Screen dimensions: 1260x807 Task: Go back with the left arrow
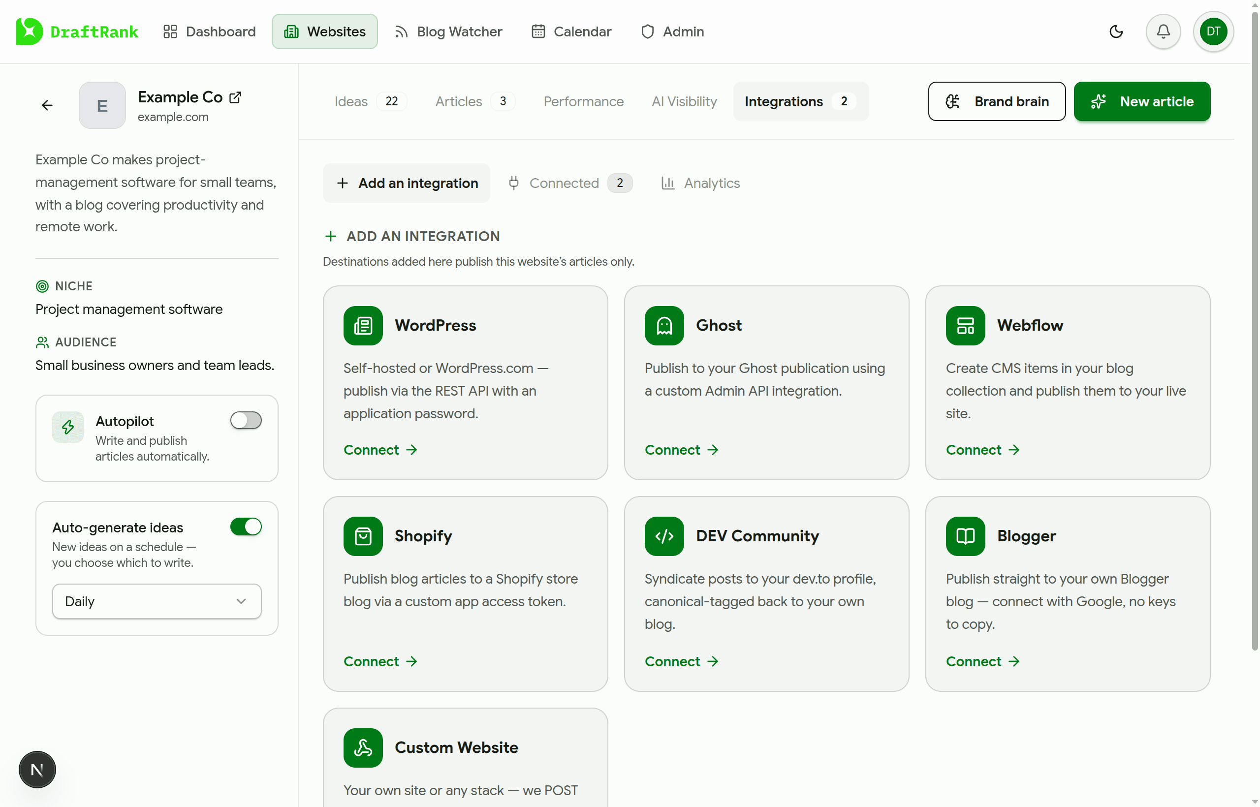(x=47, y=105)
